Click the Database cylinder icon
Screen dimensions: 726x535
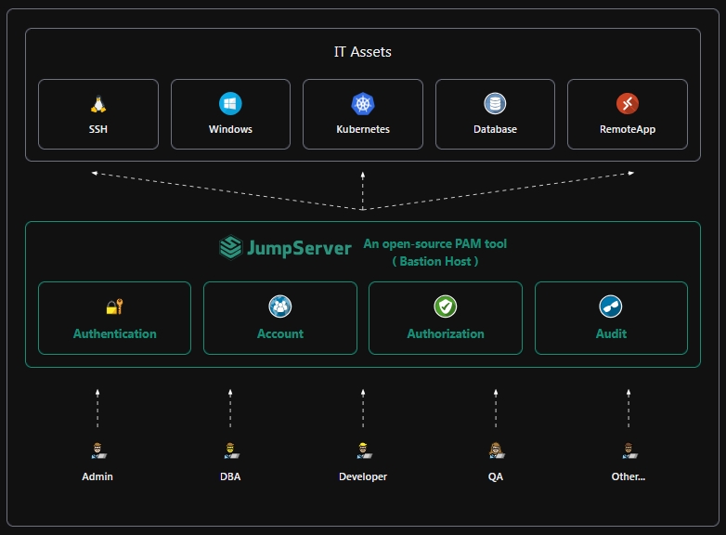(x=495, y=104)
